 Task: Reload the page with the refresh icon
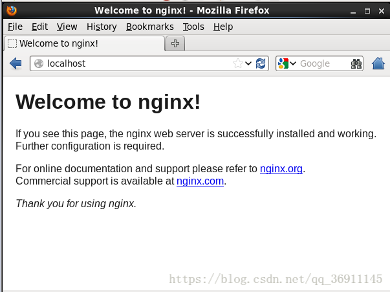click(x=261, y=63)
